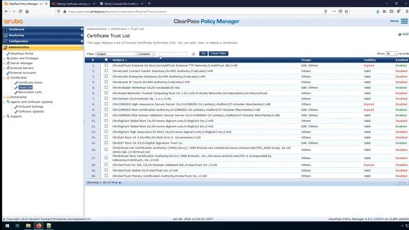Image resolution: width=409 pixels, height=230 pixels.
Task: Open File Explorer from the taskbar
Action: (28, 226)
